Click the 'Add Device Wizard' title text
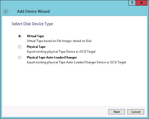Screen dimensions: 149x119 33,11
